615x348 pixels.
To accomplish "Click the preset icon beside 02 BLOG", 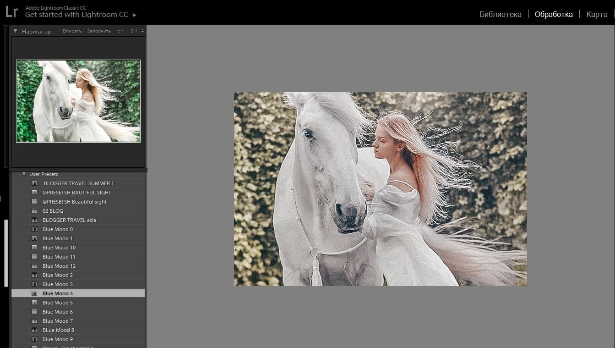I will tap(34, 211).
